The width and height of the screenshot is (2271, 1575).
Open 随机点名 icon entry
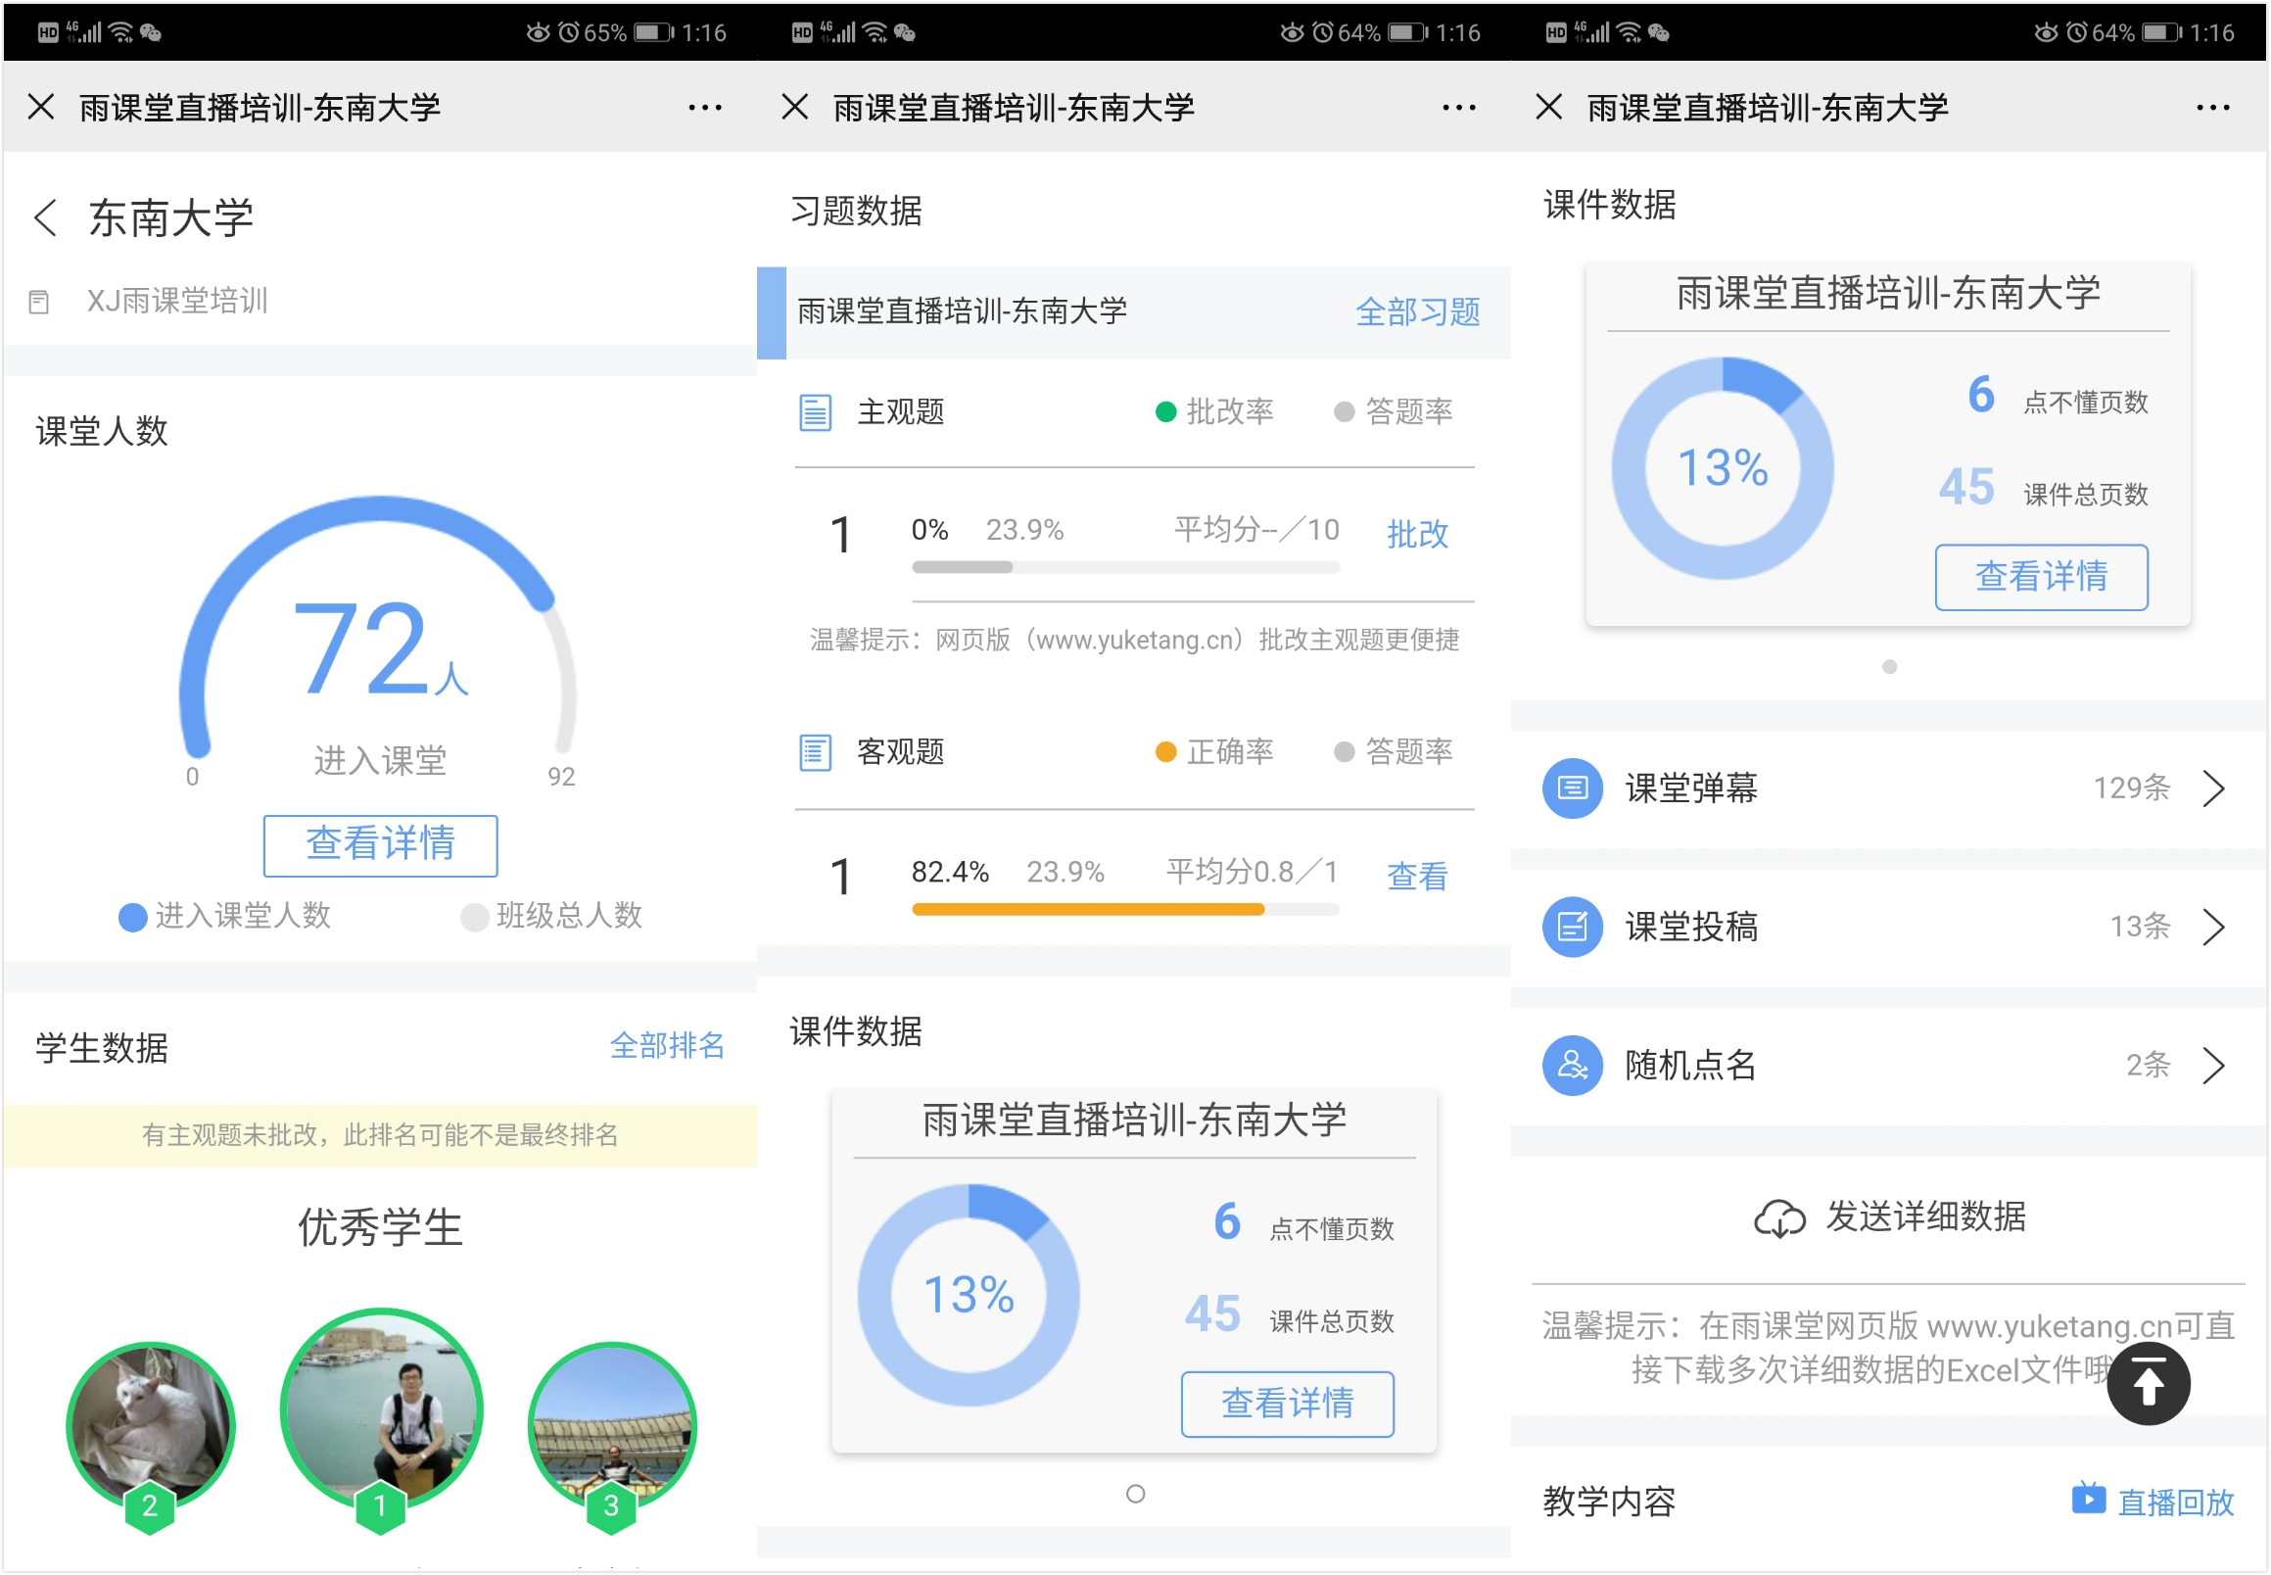click(x=1573, y=1066)
